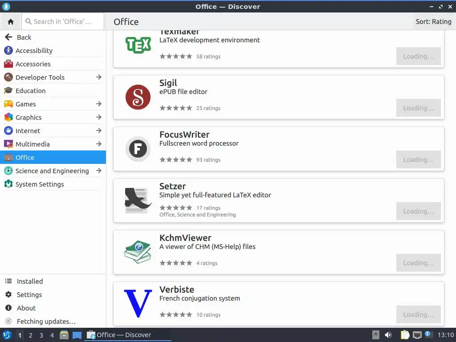
Task: Select the Office category
Action: (53, 157)
